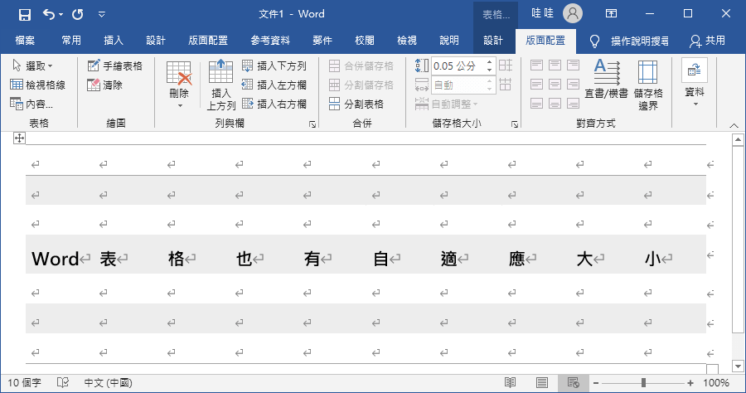
Task: Open the 儲存格大小 dialog launcher
Action: [x=515, y=124]
